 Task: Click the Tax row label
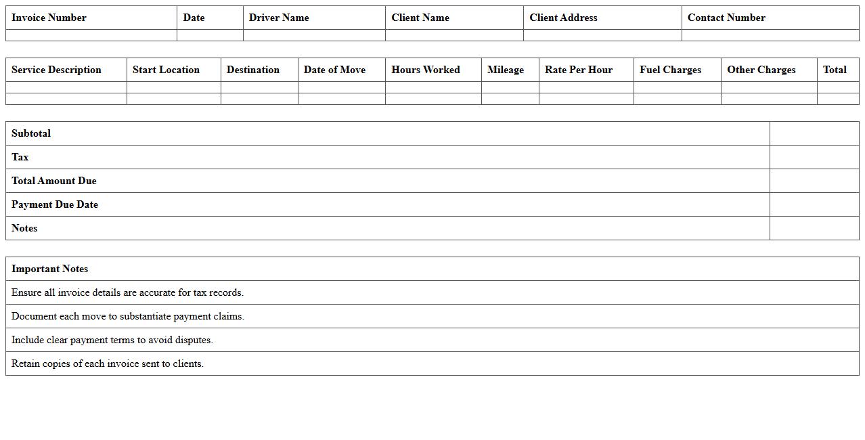click(20, 157)
